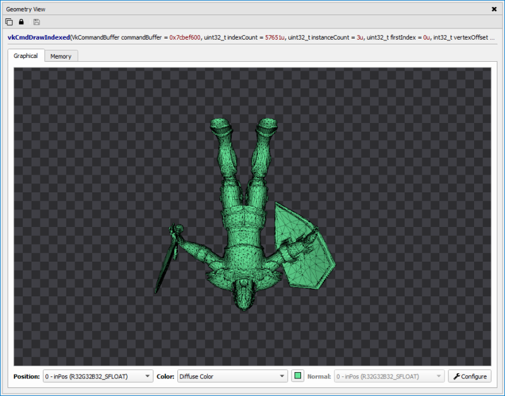This screenshot has width=505, height=396.
Task: Close the Geometry View panel
Action: [494, 9]
